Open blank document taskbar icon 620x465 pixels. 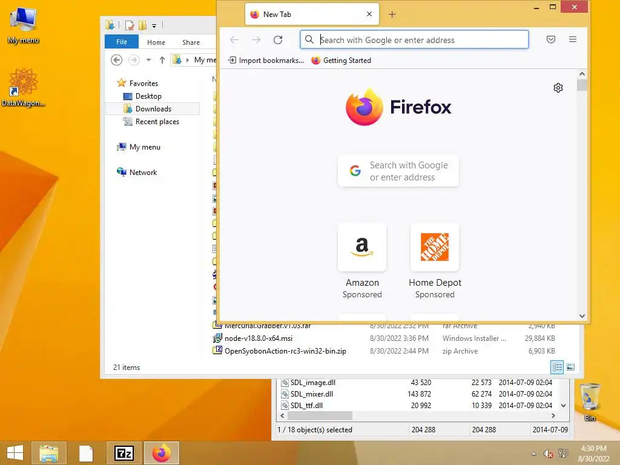[x=86, y=453]
